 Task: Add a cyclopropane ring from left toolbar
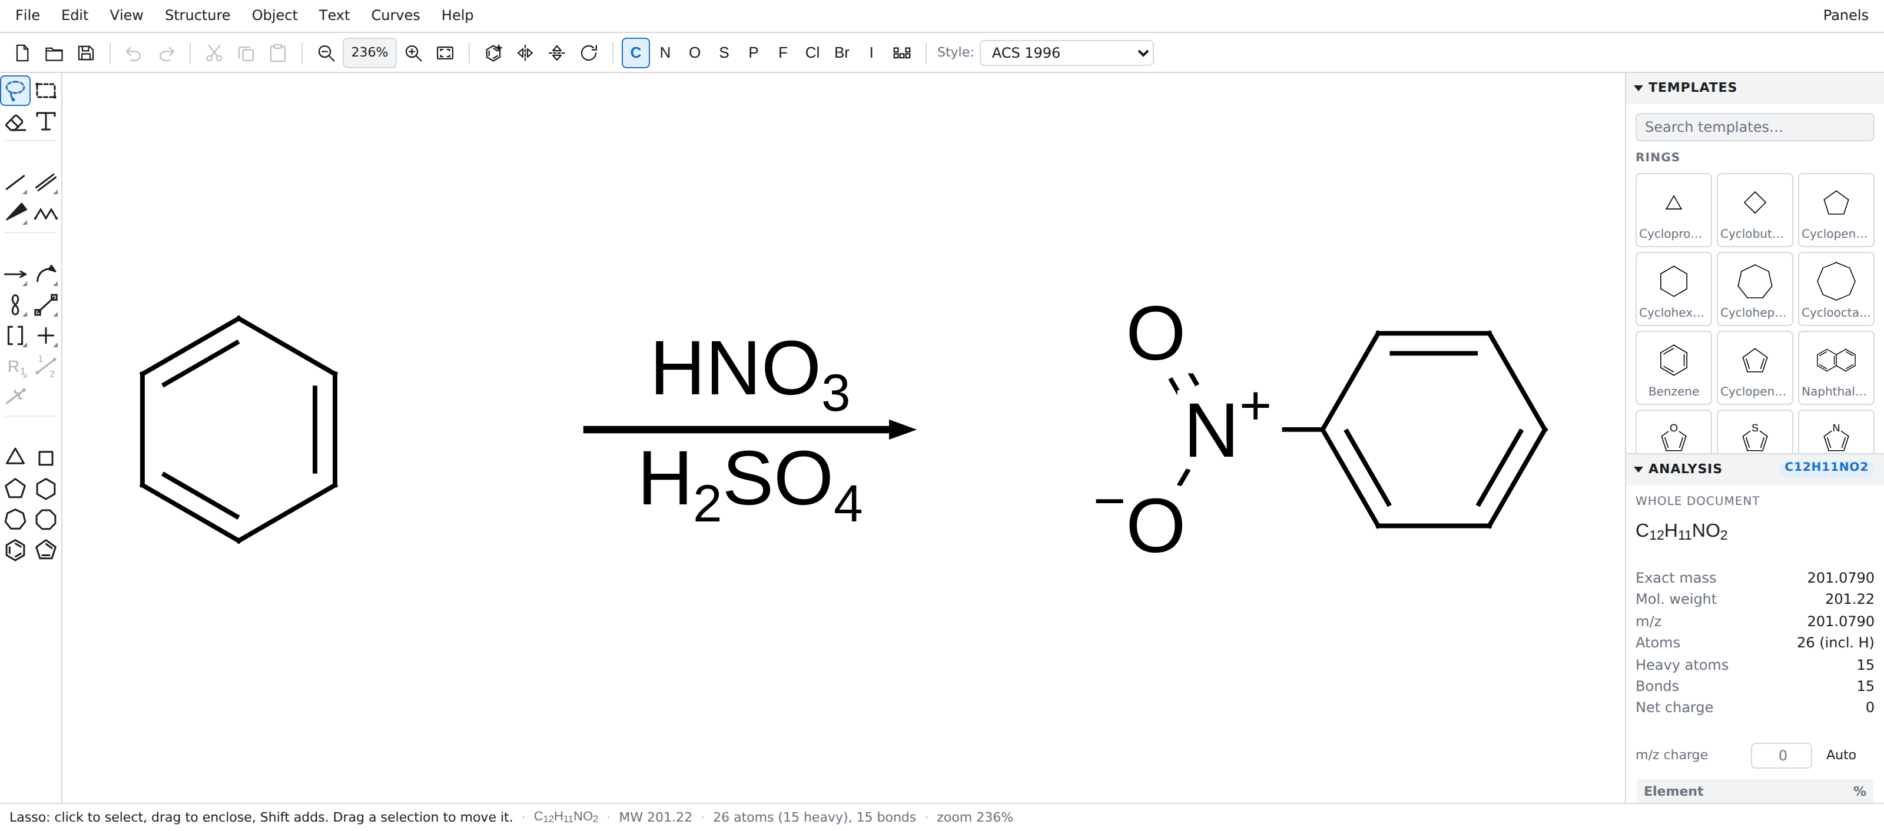(x=15, y=457)
